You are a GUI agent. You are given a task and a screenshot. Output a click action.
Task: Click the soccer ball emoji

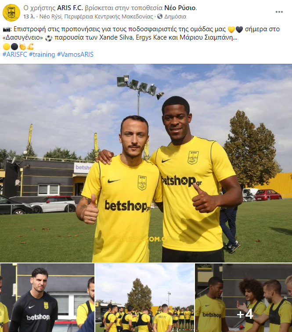click(x=49, y=38)
